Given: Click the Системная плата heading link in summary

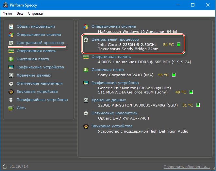Looking at the screenshot, I should [108, 70].
